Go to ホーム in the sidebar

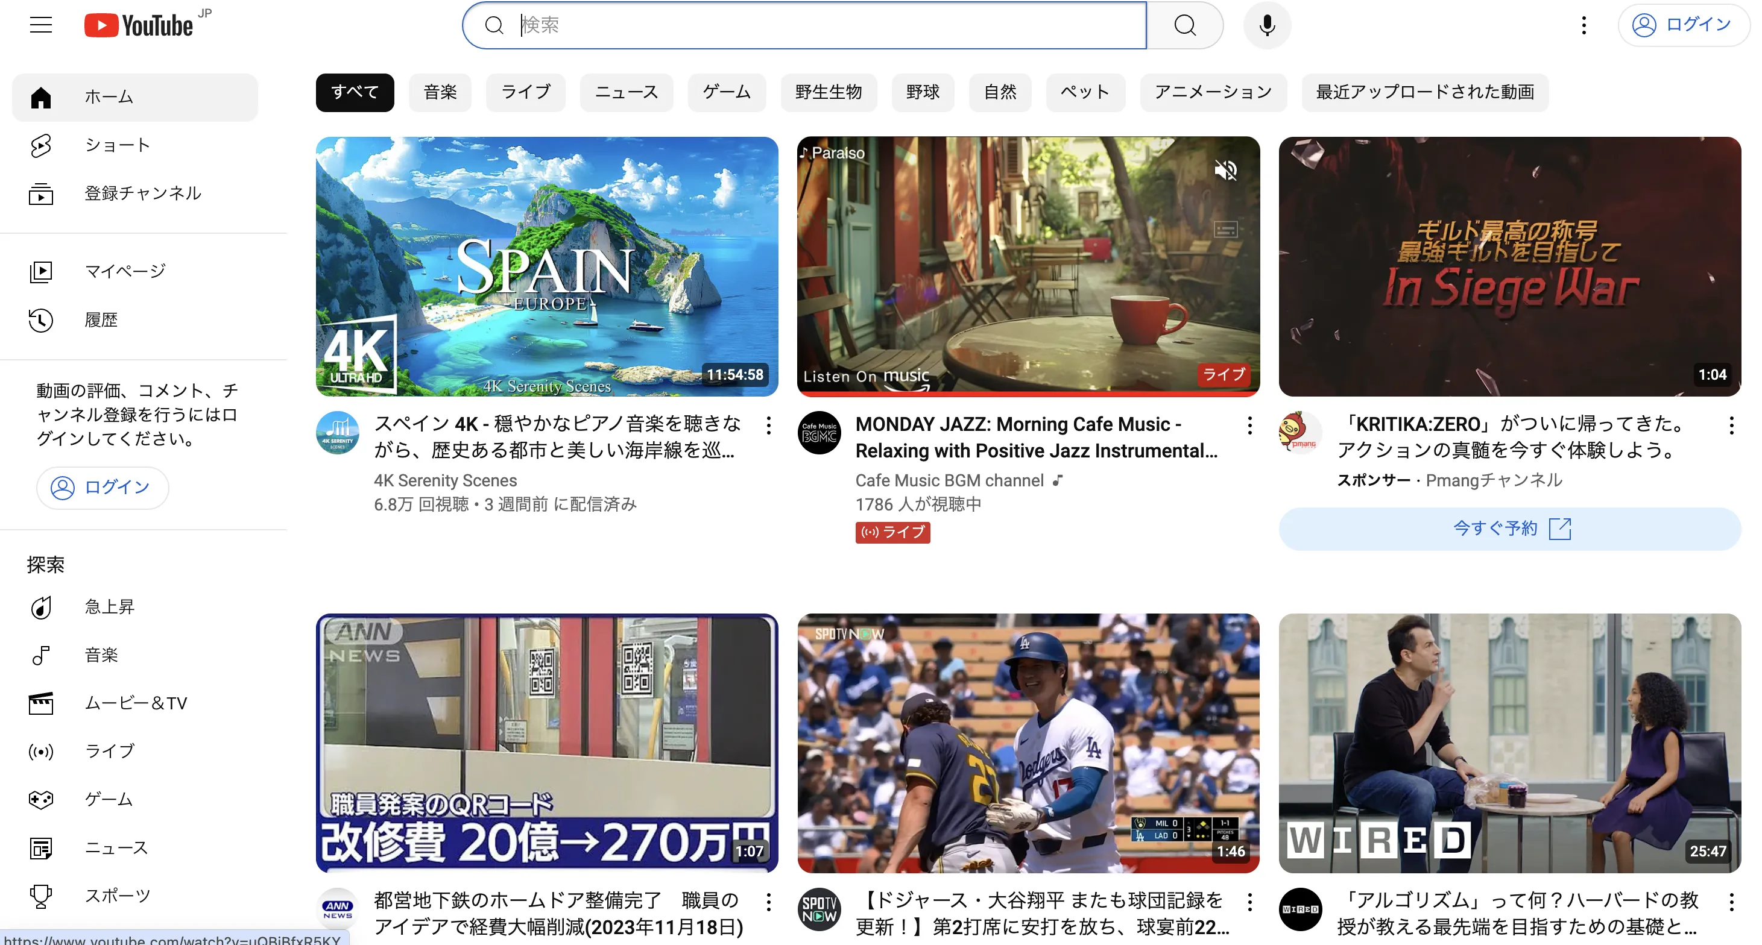tap(134, 97)
